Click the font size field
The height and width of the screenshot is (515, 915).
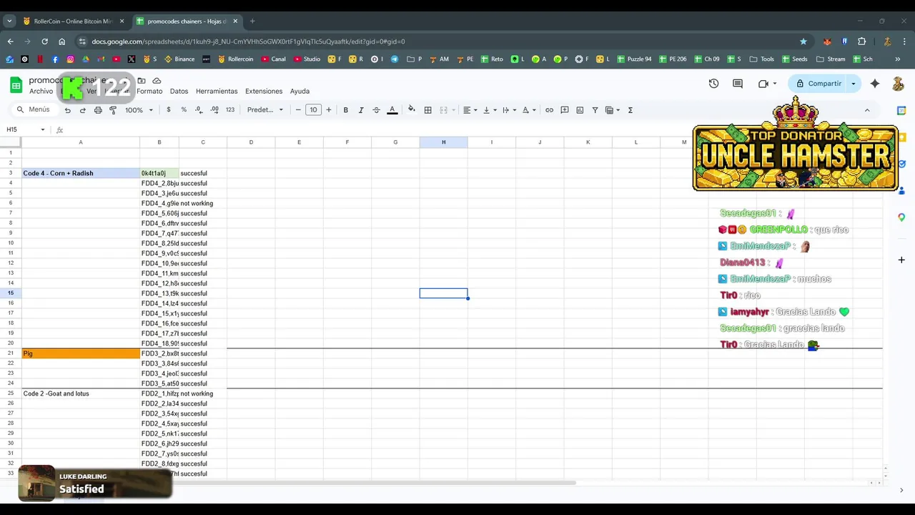(x=313, y=110)
